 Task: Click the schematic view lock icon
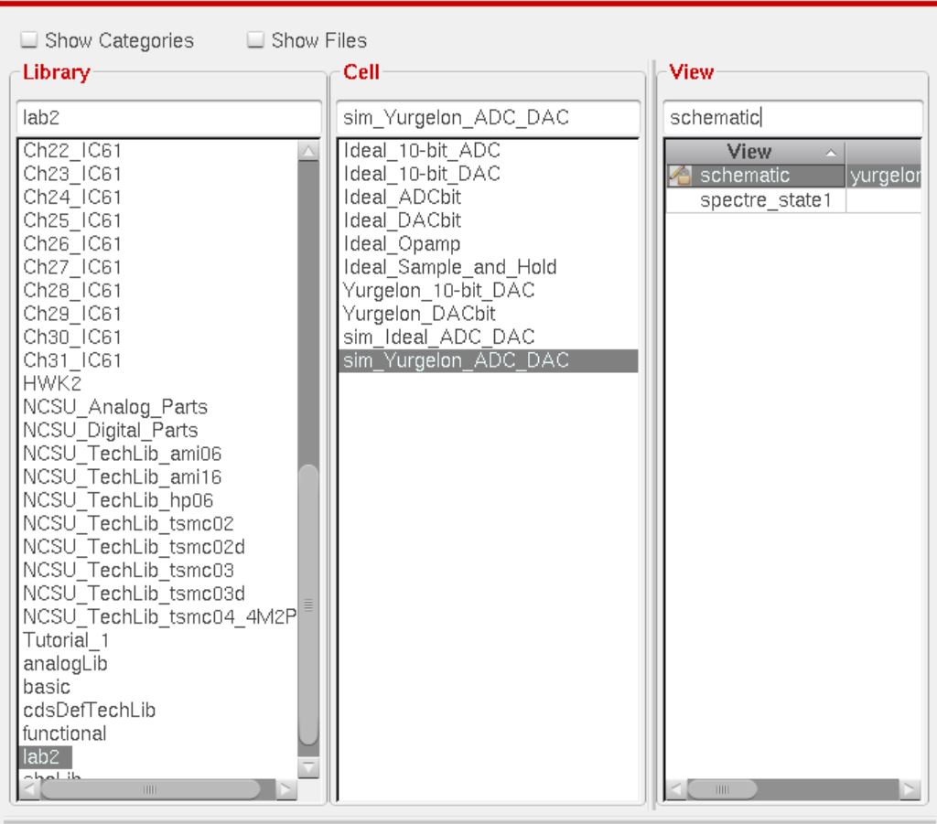pyautogui.click(x=681, y=176)
